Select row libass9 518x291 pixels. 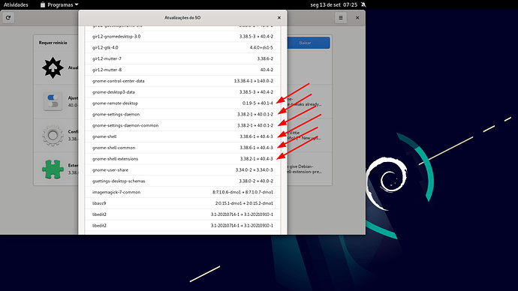click(182, 203)
